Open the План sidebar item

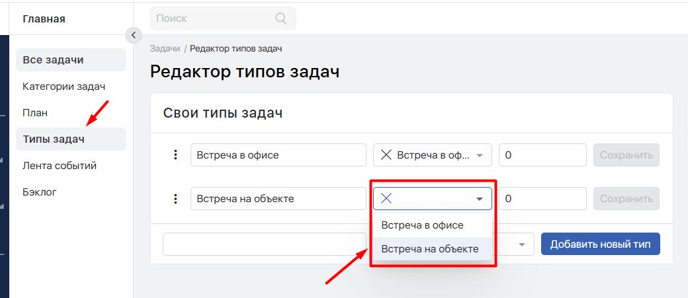(x=35, y=113)
